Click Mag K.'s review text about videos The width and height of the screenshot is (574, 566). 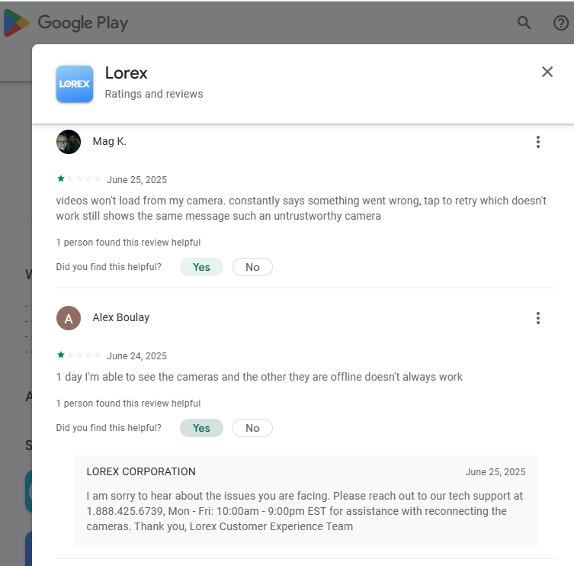pyautogui.click(x=301, y=208)
